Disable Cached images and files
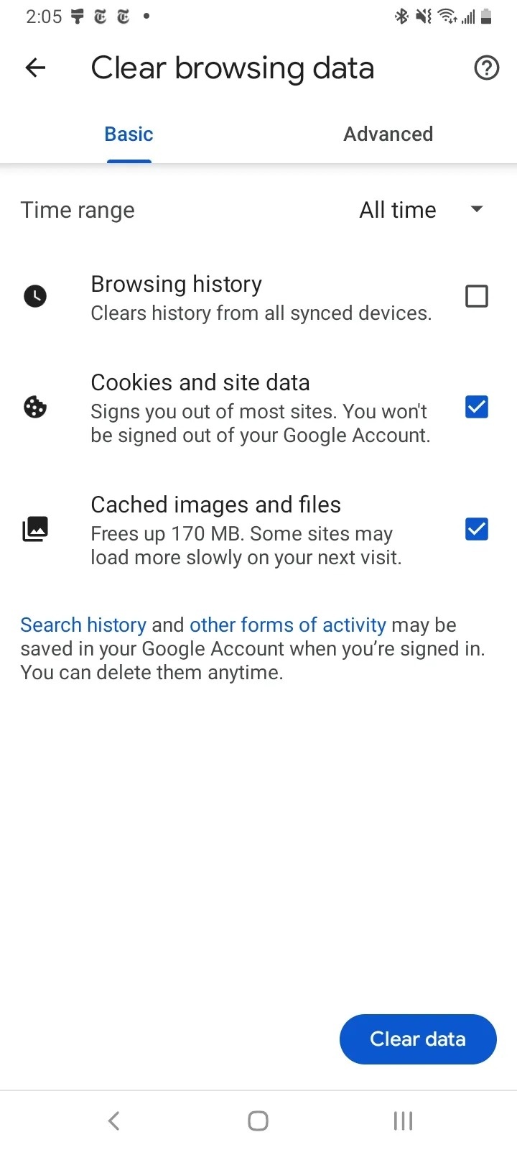This screenshot has width=517, height=1150. tap(476, 529)
